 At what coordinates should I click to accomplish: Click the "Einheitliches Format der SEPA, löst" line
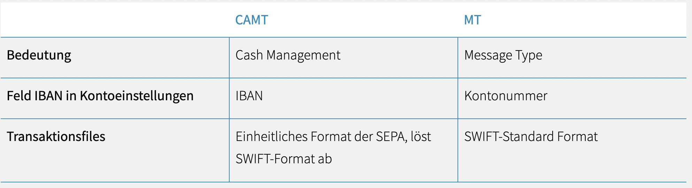coord(333,137)
